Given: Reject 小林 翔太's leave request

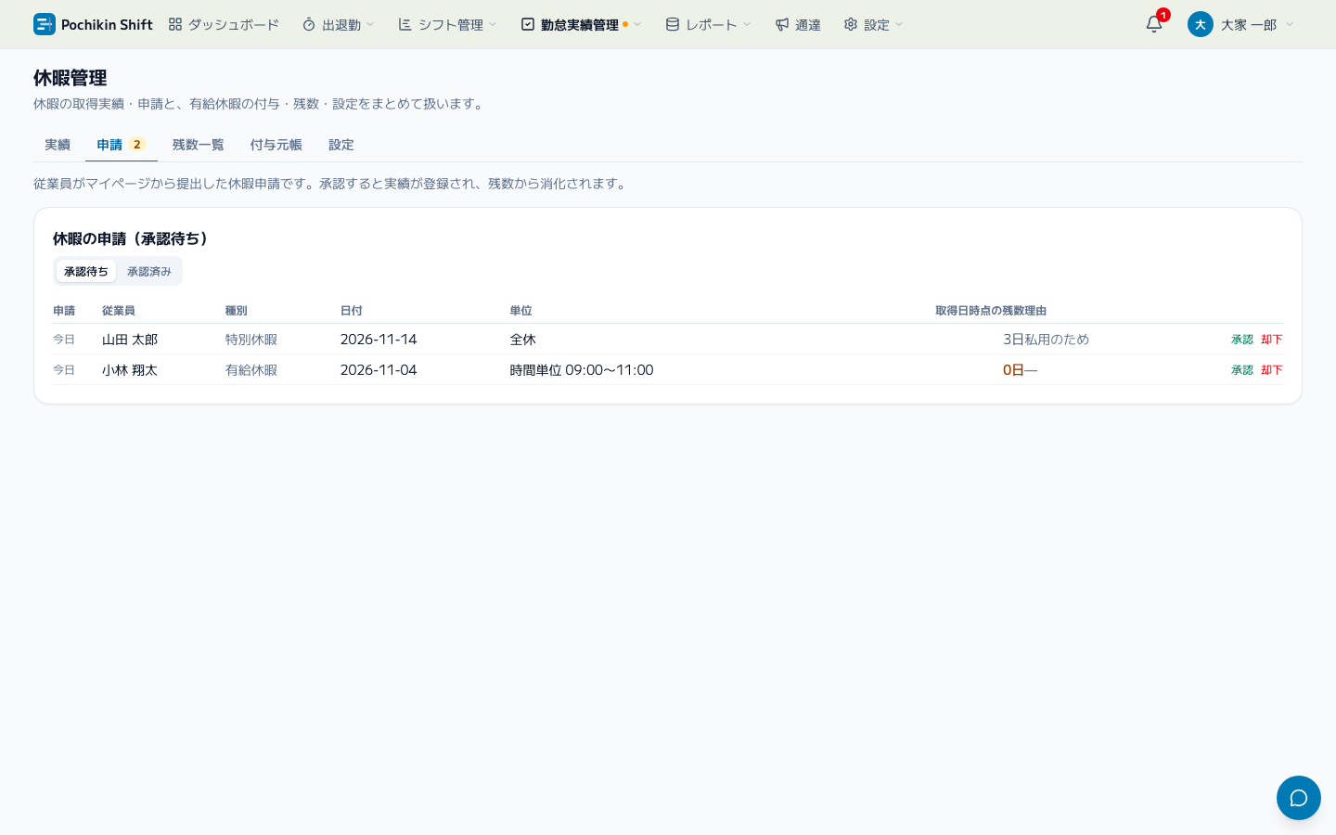Looking at the screenshot, I should point(1272,370).
